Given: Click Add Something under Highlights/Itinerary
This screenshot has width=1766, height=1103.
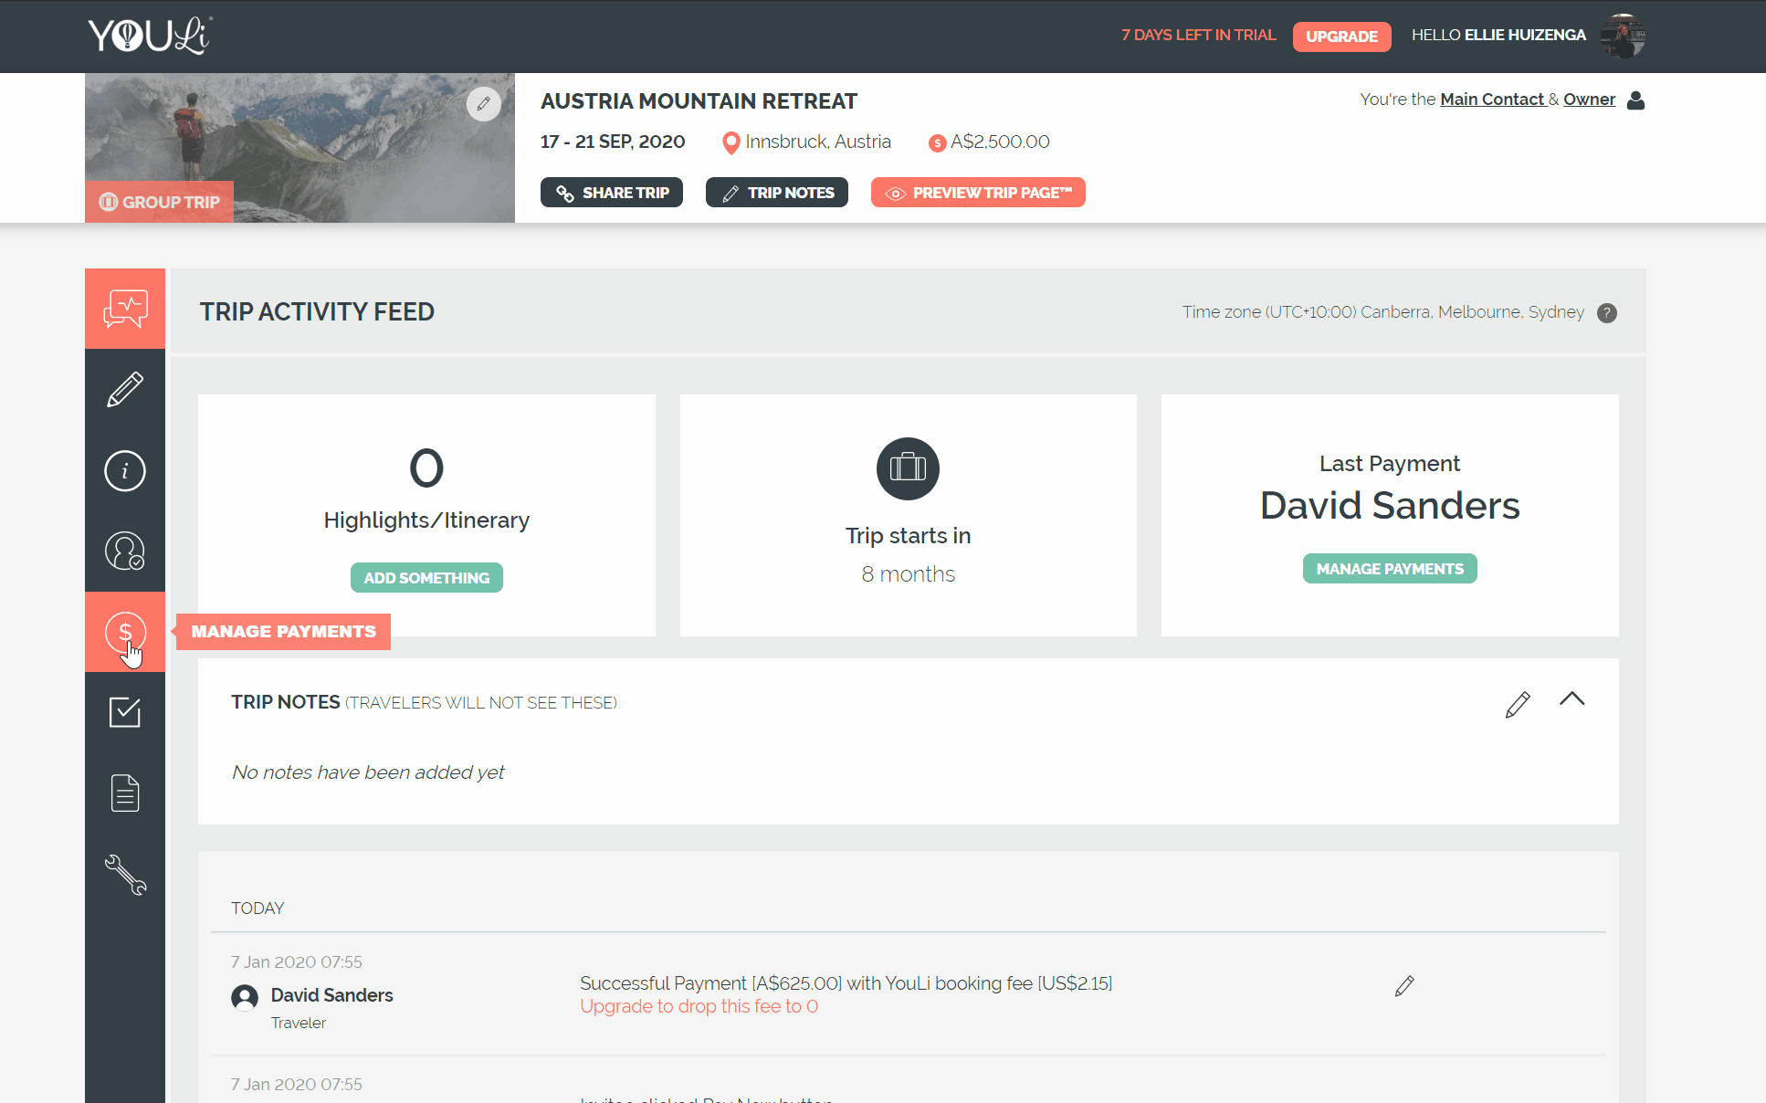Looking at the screenshot, I should coord(426,578).
